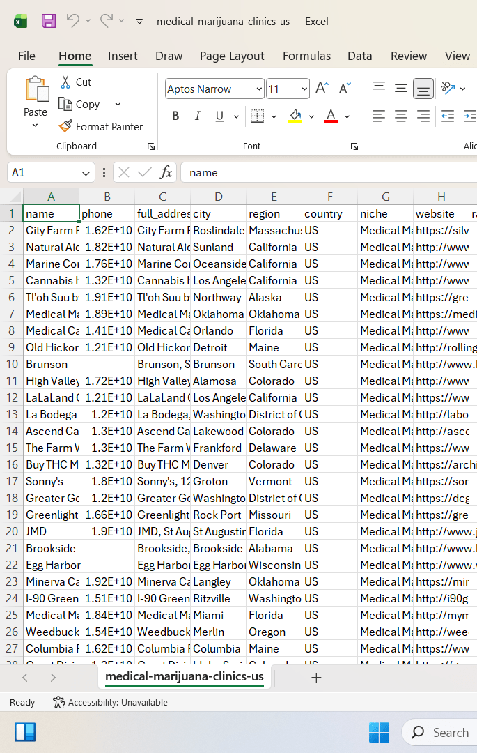Toggle Center alignment

click(401, 116)
